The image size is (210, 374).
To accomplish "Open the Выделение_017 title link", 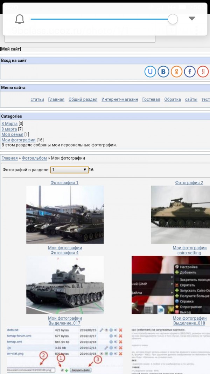I will [64, 323].
